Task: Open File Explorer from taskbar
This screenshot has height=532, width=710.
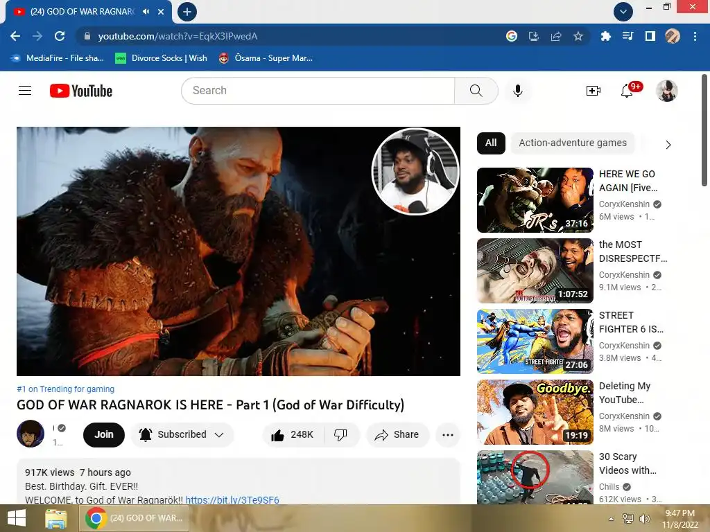Action: [x=55, y=518]
